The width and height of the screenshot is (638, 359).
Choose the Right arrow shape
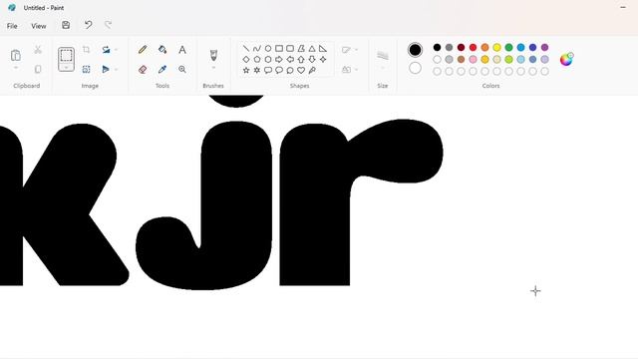pos(279,60)
